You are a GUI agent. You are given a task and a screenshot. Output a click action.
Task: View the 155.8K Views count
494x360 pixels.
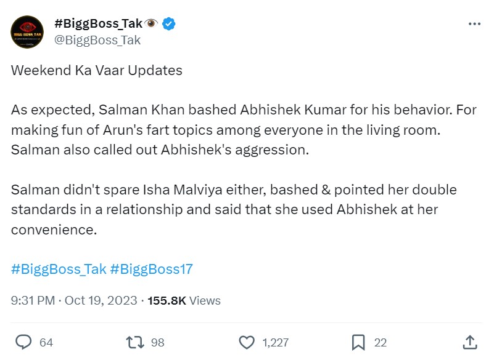184,301
